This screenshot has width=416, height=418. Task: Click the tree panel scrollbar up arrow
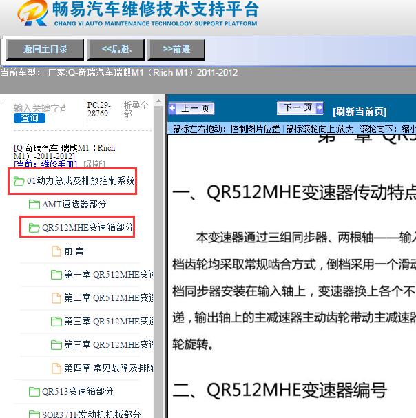pyautogui.click(x=158, y=101)
